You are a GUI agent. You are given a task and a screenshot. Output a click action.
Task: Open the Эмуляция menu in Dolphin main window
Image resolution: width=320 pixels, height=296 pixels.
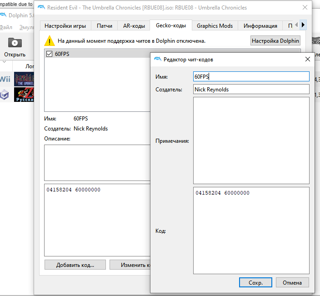click(26, 27)
